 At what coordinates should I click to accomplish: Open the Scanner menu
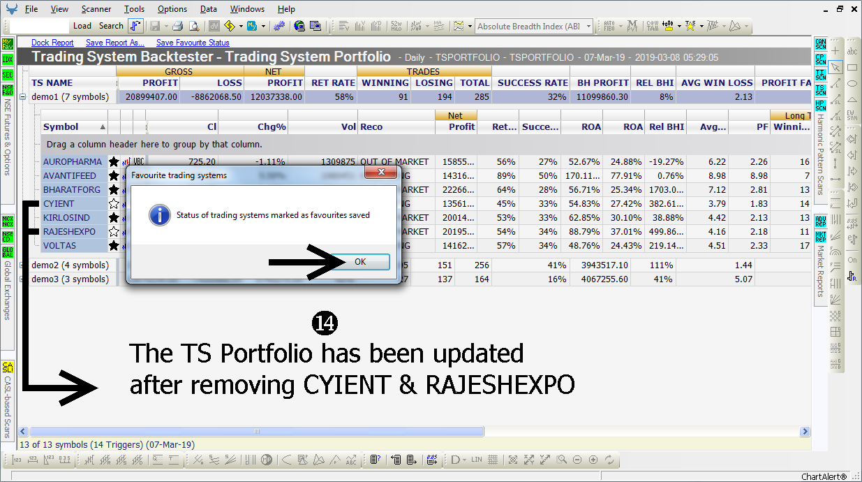(96, 9)
